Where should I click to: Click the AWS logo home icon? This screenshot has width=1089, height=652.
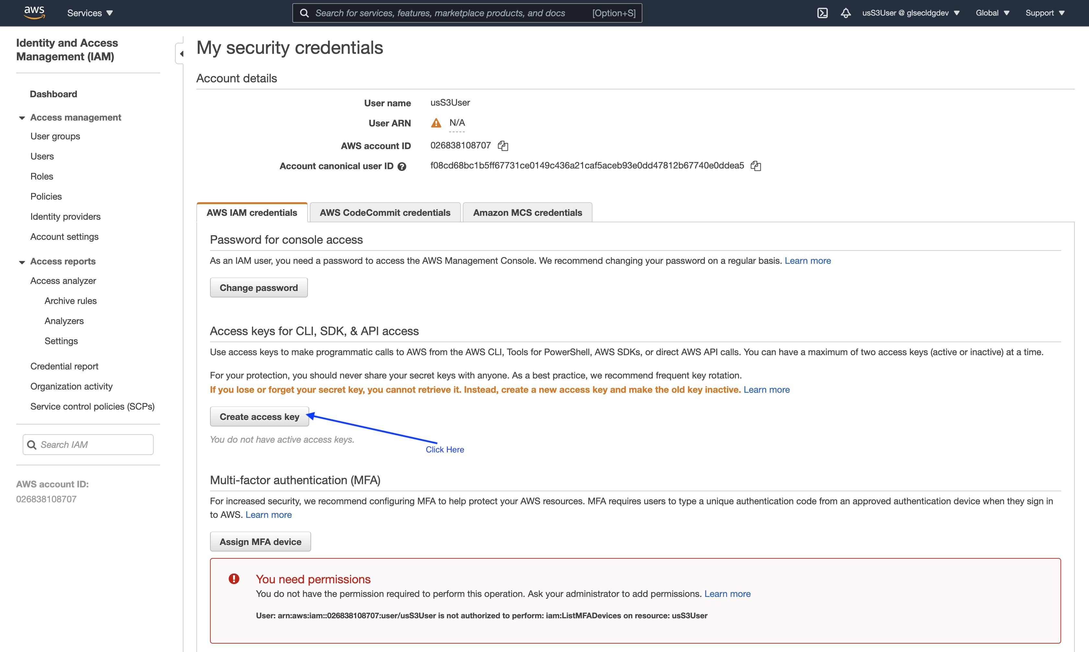[34, 13]
